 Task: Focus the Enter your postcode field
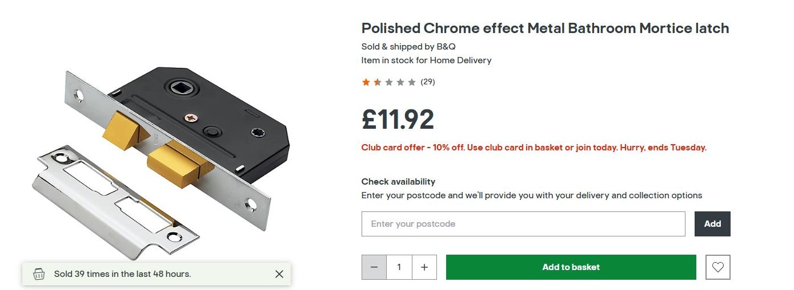point(523,224)
